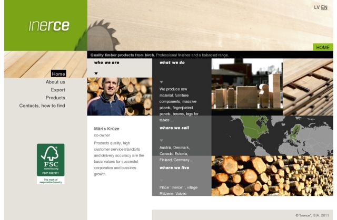Click the FSC certification badge

pyautogui.click(x=51, y=163)
